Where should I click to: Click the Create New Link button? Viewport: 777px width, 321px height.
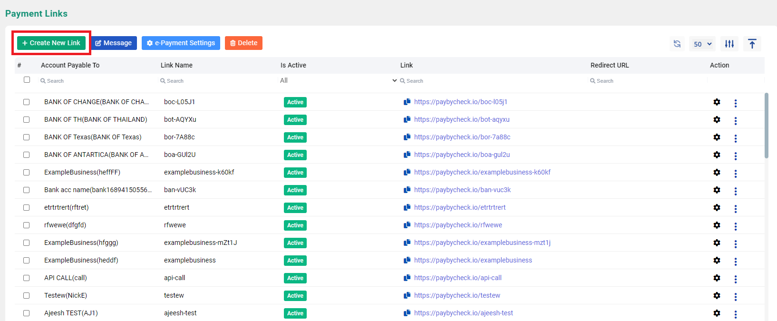tap(51, 43)
